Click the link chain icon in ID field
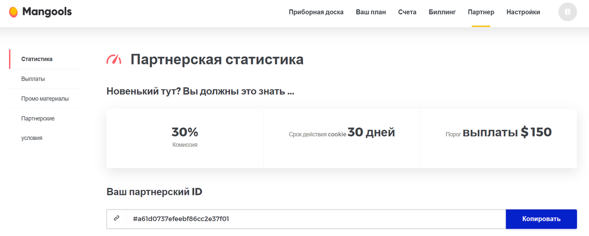The image size is (589, 236). click(x=116, y=219)
